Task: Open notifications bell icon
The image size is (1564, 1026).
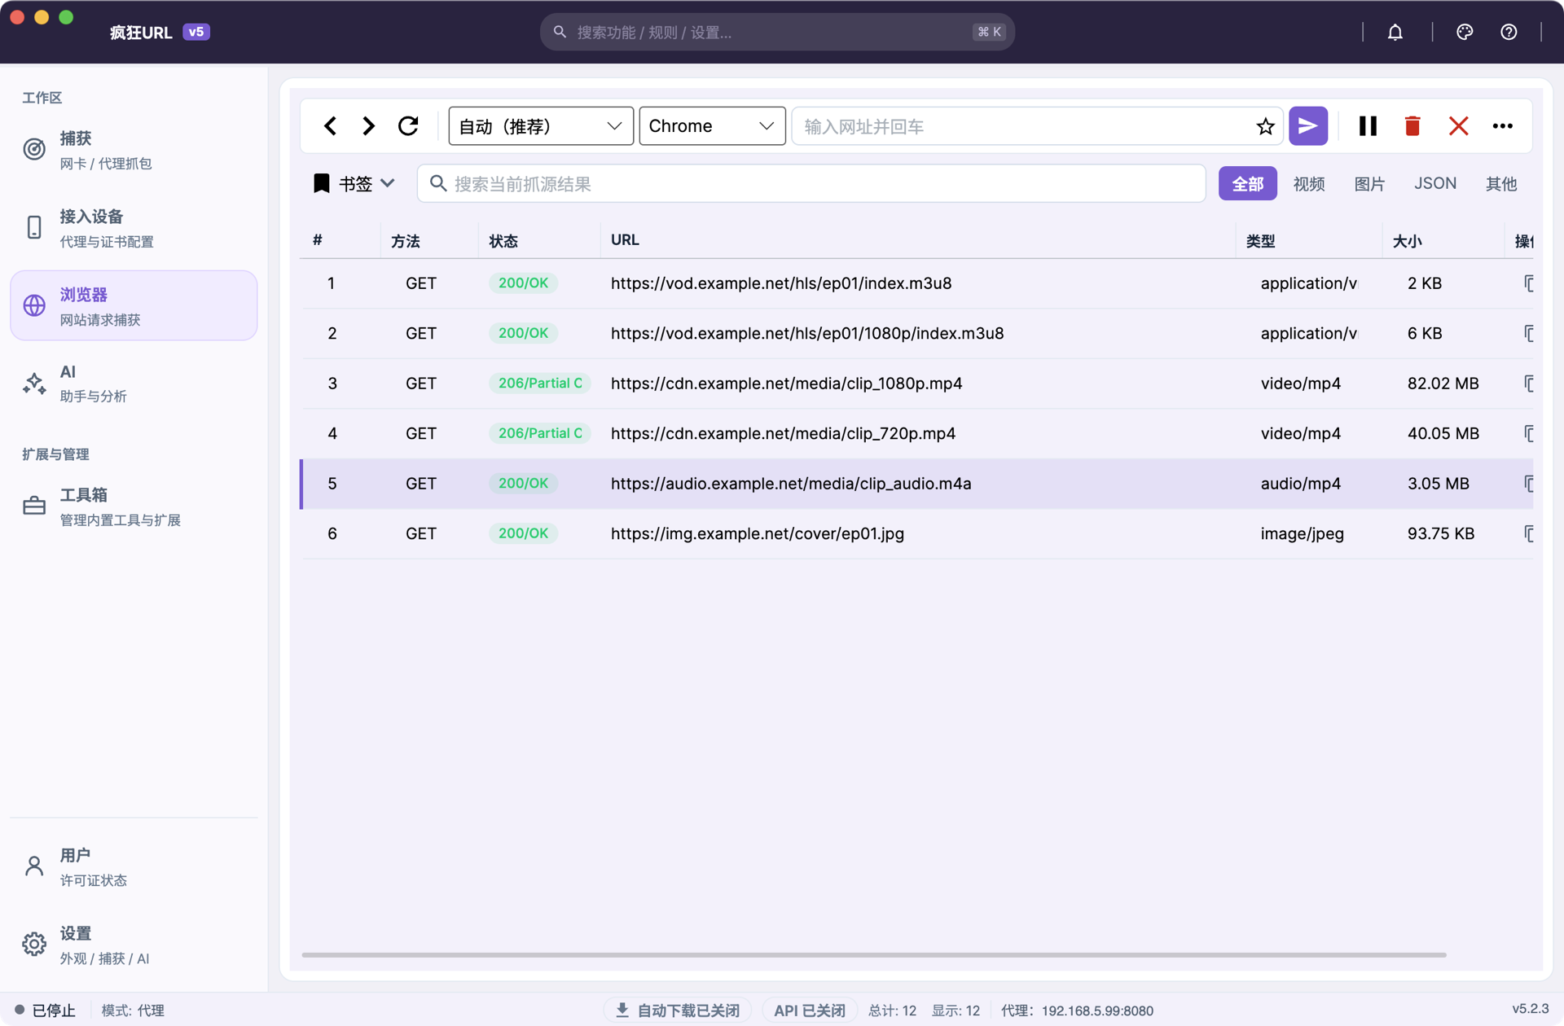Action: [1395, 32]
